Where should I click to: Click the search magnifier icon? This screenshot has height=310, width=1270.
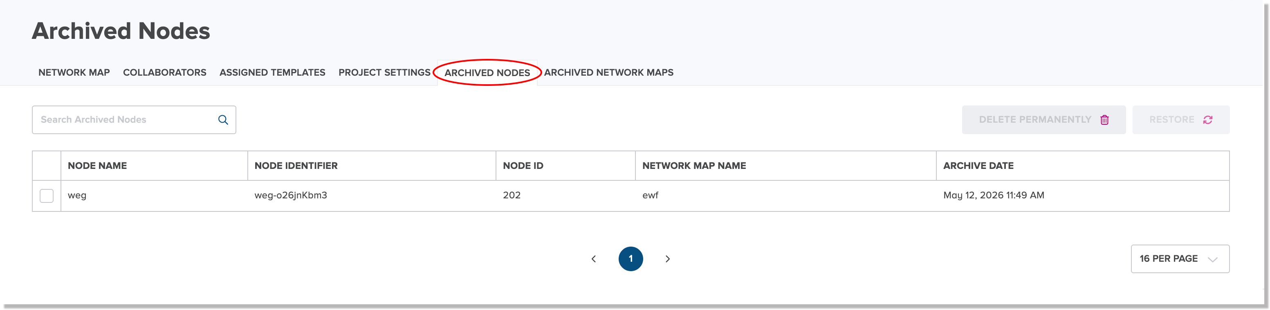[223, 120]
